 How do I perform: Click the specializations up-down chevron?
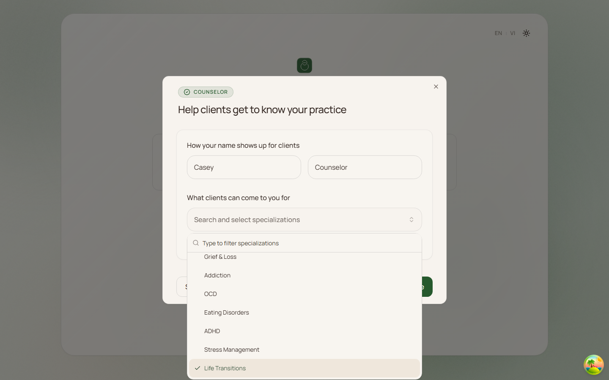(411, 220)
